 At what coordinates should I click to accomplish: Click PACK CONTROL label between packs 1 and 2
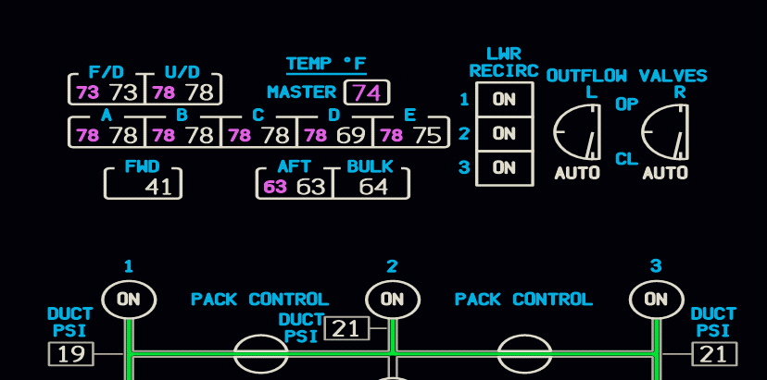pos(259,300)
